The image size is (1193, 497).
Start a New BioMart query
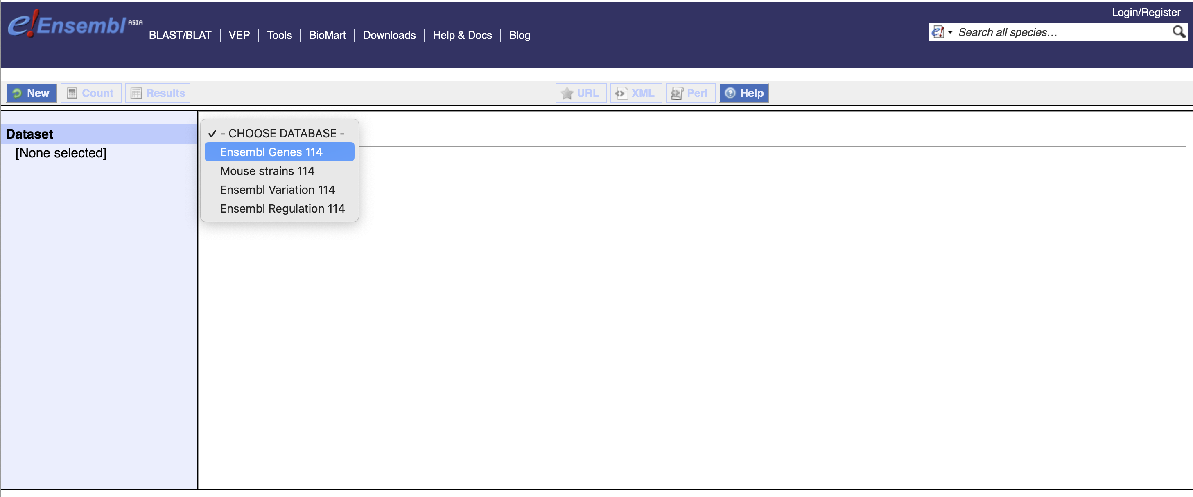point(32,93)
